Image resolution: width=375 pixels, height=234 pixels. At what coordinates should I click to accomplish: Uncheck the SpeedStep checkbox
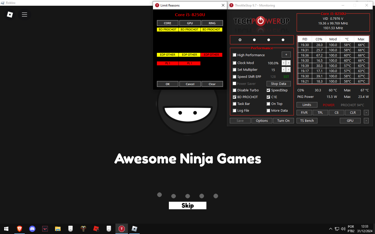coord(268,90)
